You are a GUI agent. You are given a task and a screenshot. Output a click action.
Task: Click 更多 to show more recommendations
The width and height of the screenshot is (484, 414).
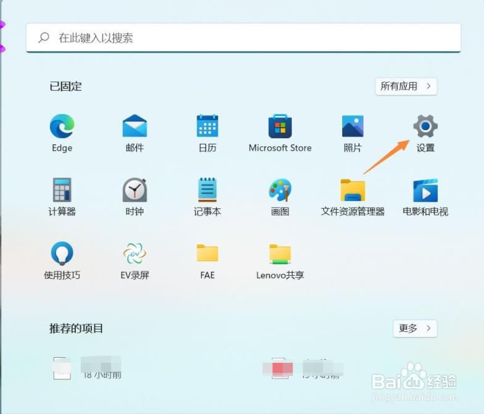(x=415, y=328)
